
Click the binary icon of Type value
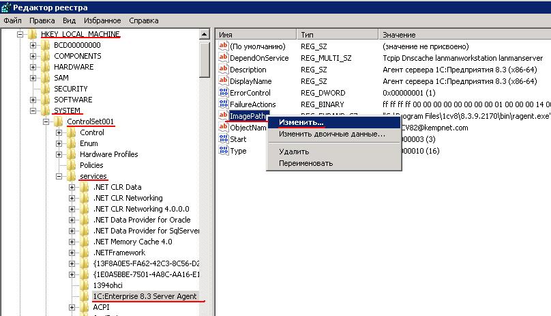pyautogui.click(x=223, y=151)
